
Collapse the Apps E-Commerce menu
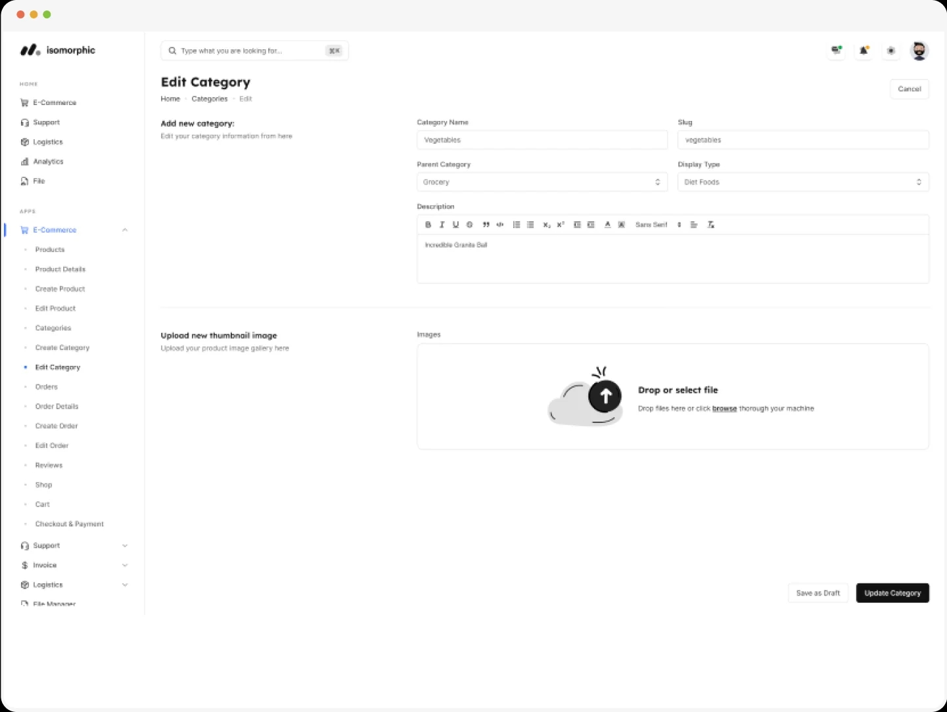click(125, 230)
